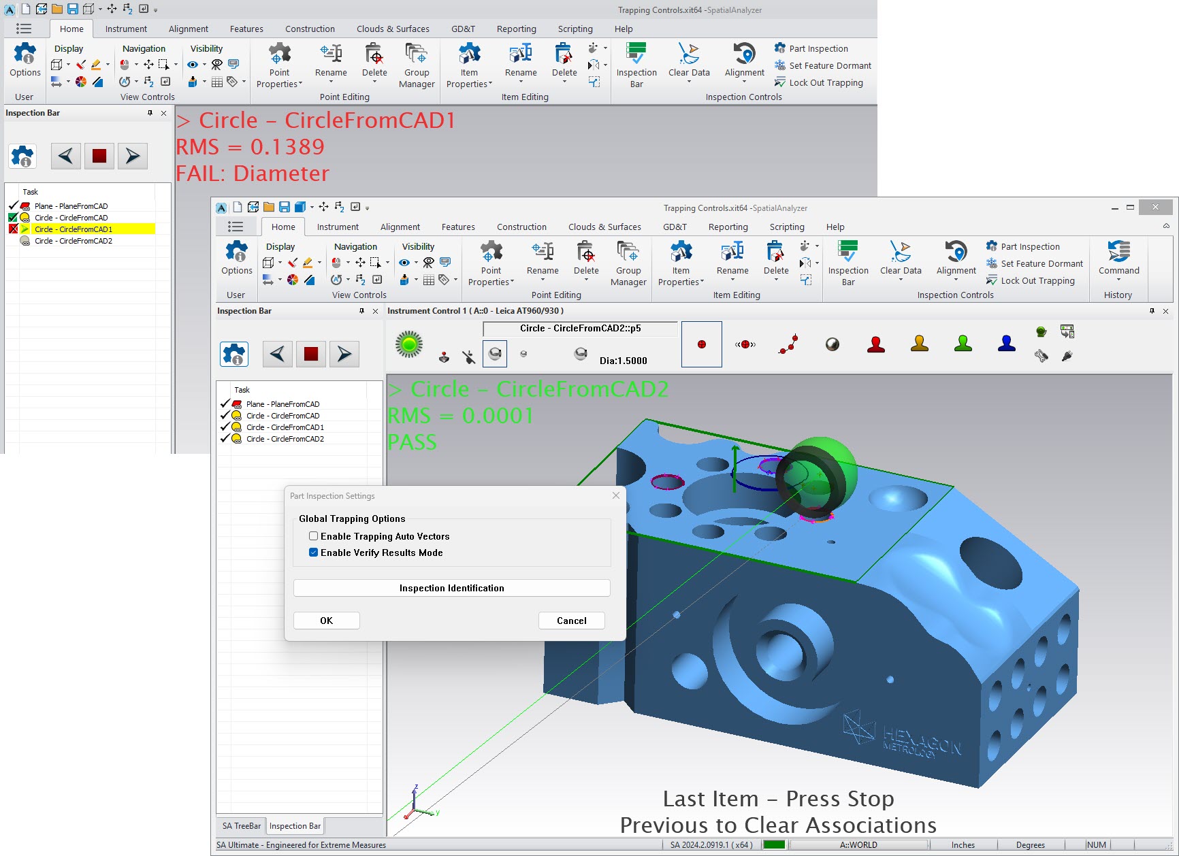
Task: Expand tag icon dropdown arrow in front Visibility group
Action: [455, 280]
